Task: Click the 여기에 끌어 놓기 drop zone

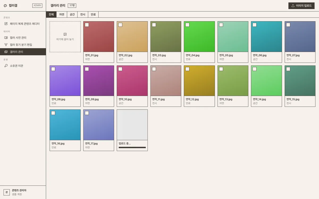Action: (x=65, y=37)
